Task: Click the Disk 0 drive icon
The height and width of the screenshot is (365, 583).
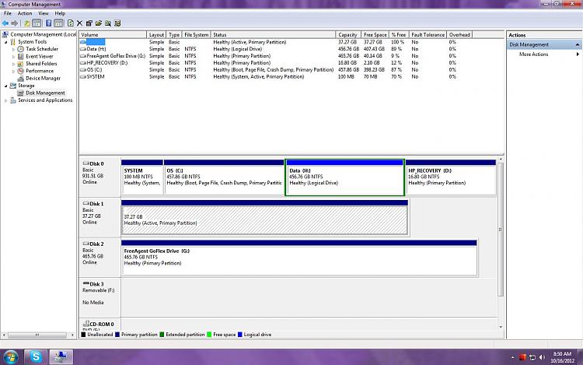Action: click(86, 163)
